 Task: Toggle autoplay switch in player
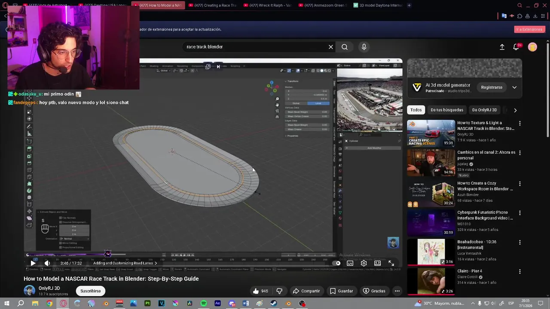click(x=336, y=263)
